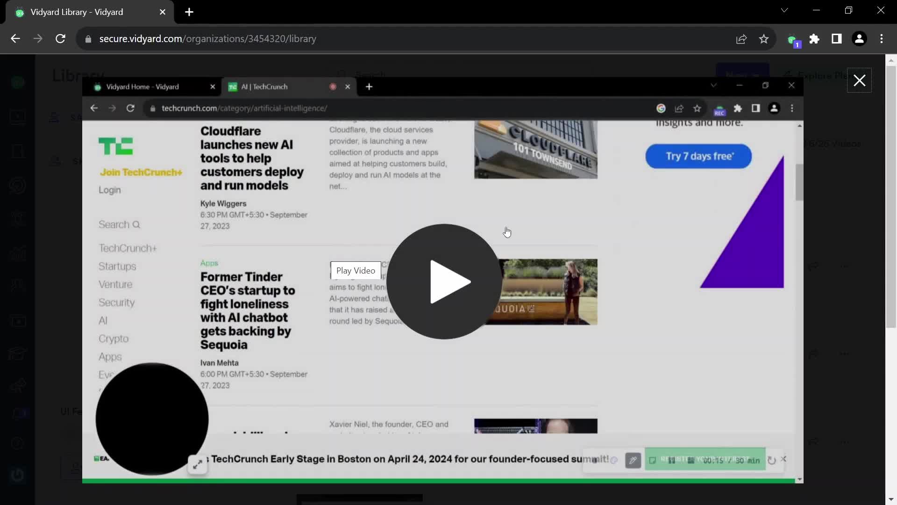Viewport: 897px width, 505px height.
Task: Close the video preview overlay
Action: coord(859,80)
